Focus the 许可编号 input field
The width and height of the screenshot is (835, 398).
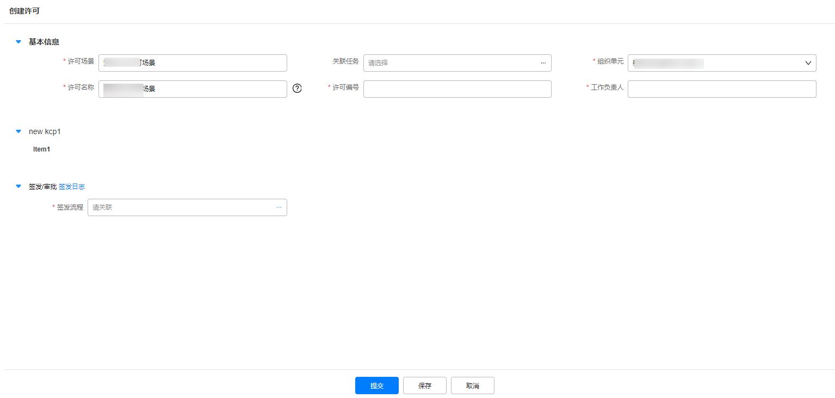point(457,89)
